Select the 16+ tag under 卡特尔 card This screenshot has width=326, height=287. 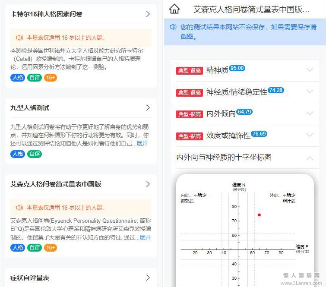point(50,78)
